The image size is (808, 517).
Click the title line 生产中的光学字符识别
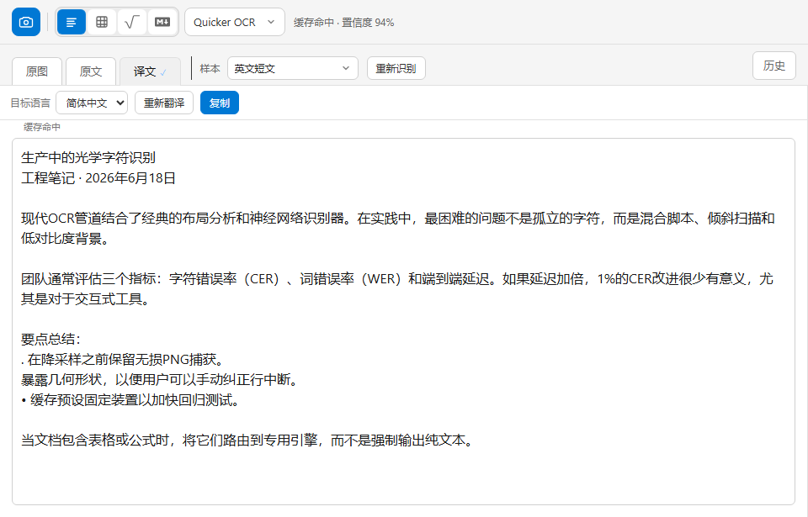pyautogui.click(x=88, y=157)
